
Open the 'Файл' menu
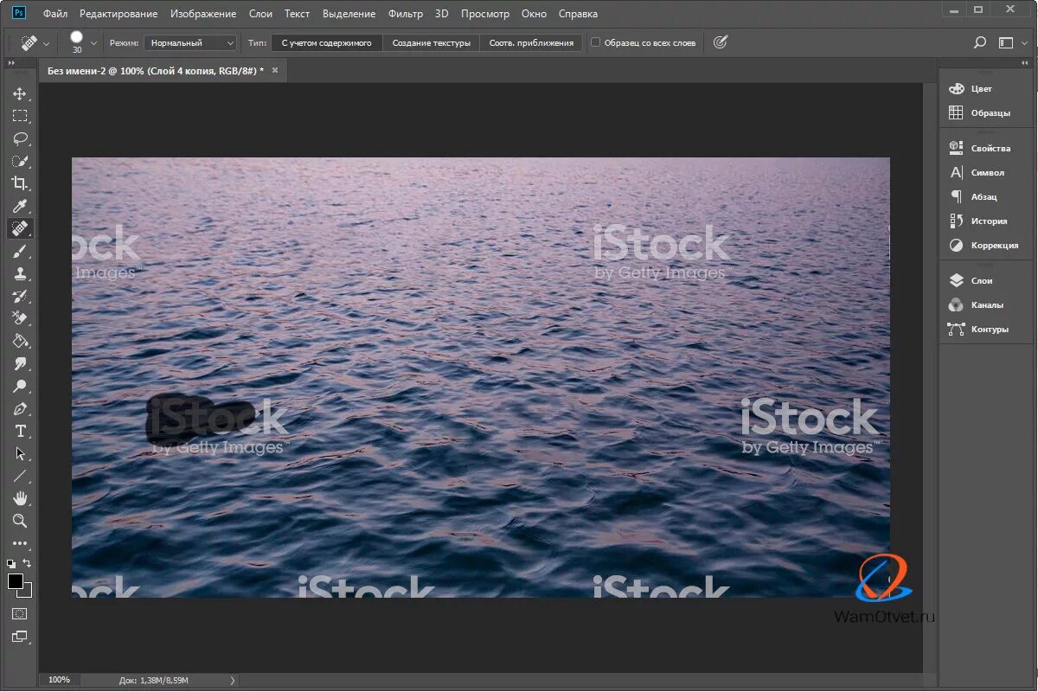pos(55,14)
